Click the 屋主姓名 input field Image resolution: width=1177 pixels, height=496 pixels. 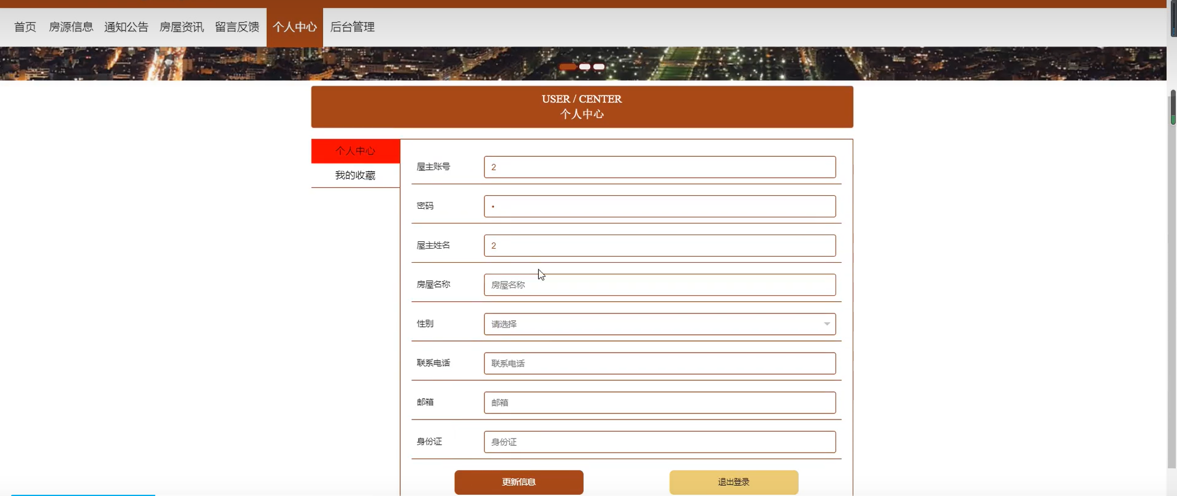click(660, 246)
